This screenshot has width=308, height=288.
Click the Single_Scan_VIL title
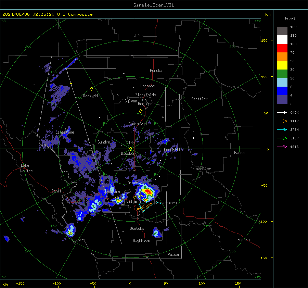tap(154, 5)
